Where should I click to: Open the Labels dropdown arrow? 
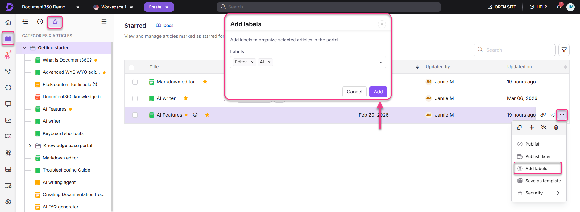[380, 62]
